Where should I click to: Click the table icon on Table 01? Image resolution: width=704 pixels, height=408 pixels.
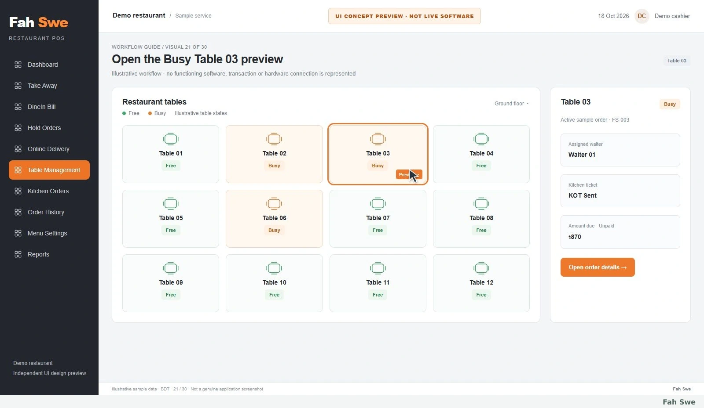tap(171, 139)
